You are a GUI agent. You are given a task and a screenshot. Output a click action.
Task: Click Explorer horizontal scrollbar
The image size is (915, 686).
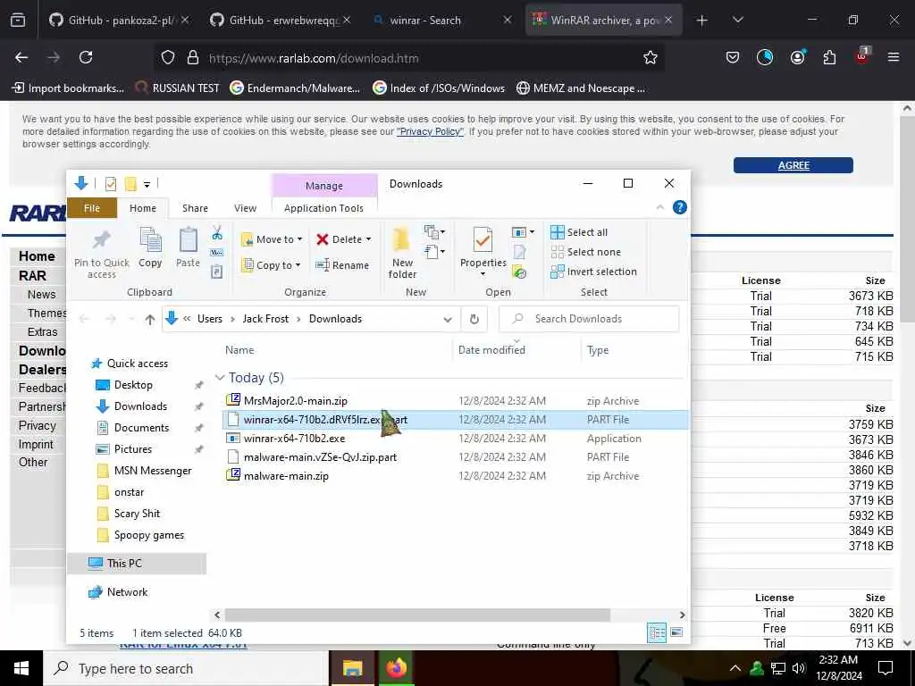point(418,615)
